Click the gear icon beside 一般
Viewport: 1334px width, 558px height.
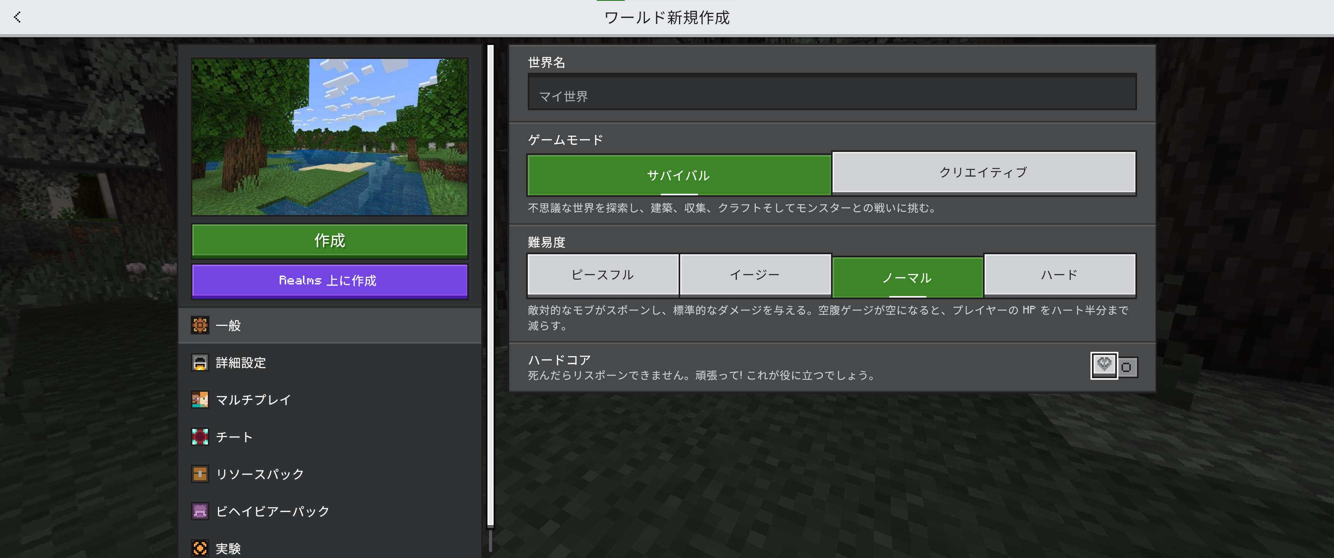[x=200, y=325]
